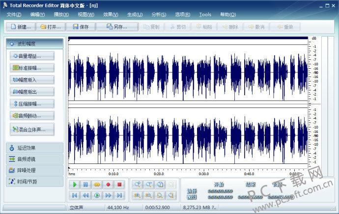The width and height of the screenshot is (339, 214).
Task: Expand the 降噪处理 sidebar section
Action: pyautogui.click(x=34, y=170)
